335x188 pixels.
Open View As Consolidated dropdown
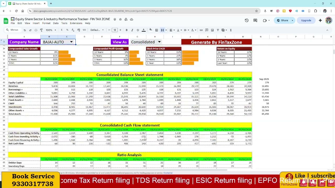click(159, 42)
